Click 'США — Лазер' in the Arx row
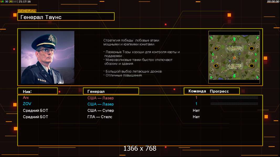This screenshot has width=280, height=157. (101, 98)
